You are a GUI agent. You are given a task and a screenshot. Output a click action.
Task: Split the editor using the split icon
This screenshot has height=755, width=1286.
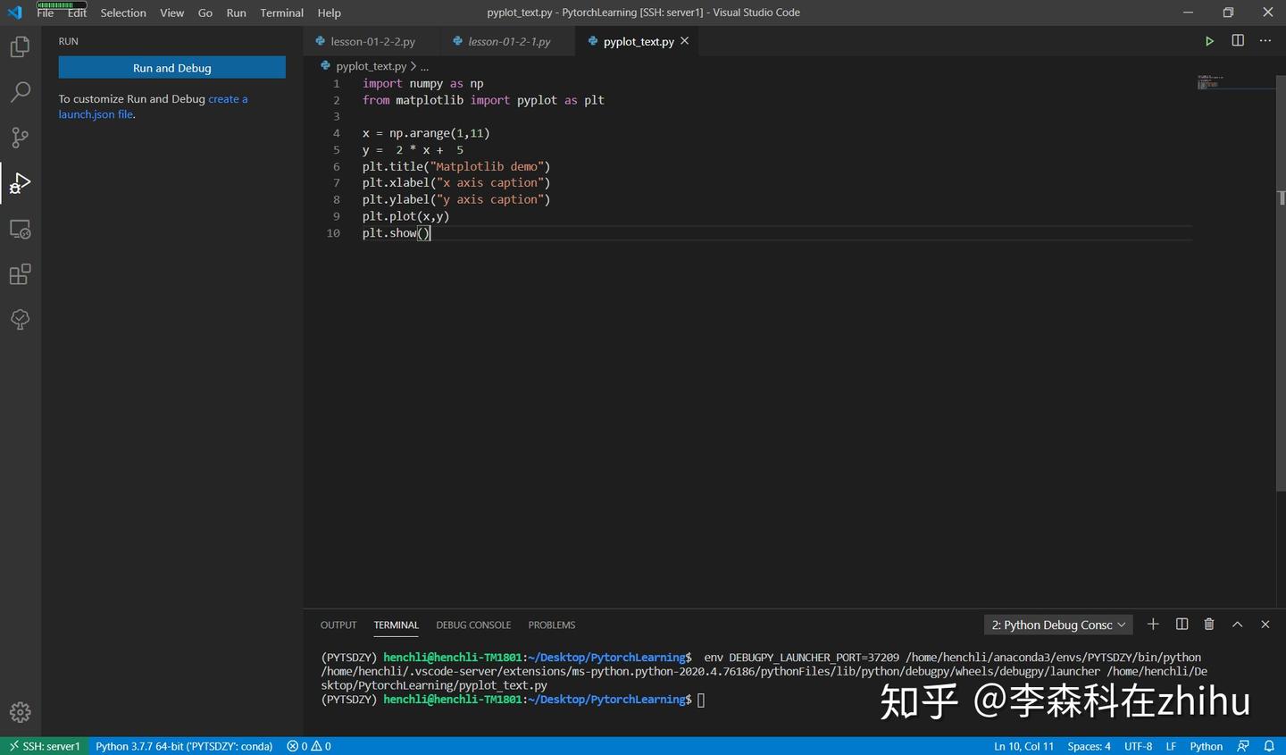point(1237,41)
